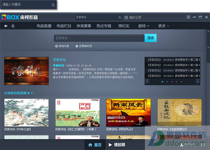
Task: Click the blue 搜索 button
Action: (150, 38)
